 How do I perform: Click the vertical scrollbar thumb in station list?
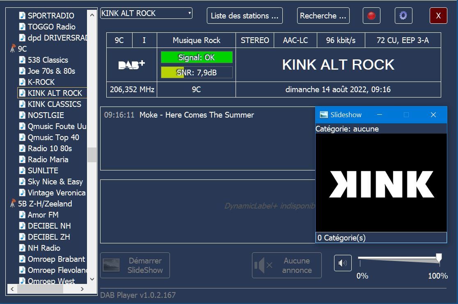pyautogui.click(x=92, y=155)
